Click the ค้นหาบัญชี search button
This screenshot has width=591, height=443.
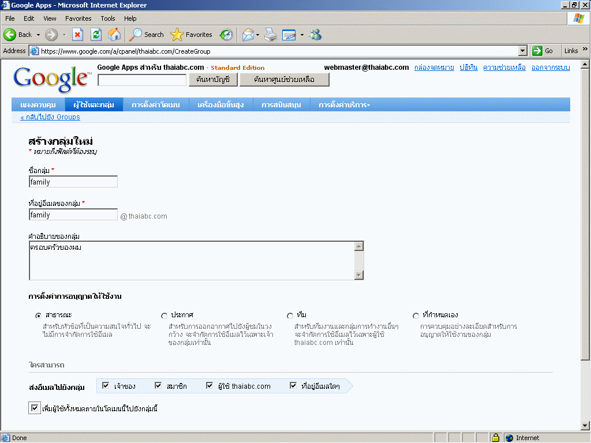(213, 80)
